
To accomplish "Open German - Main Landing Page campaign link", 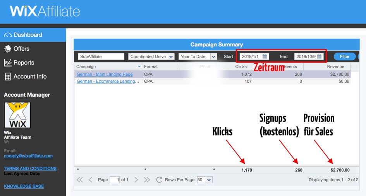I will click(x=105, y=74).
